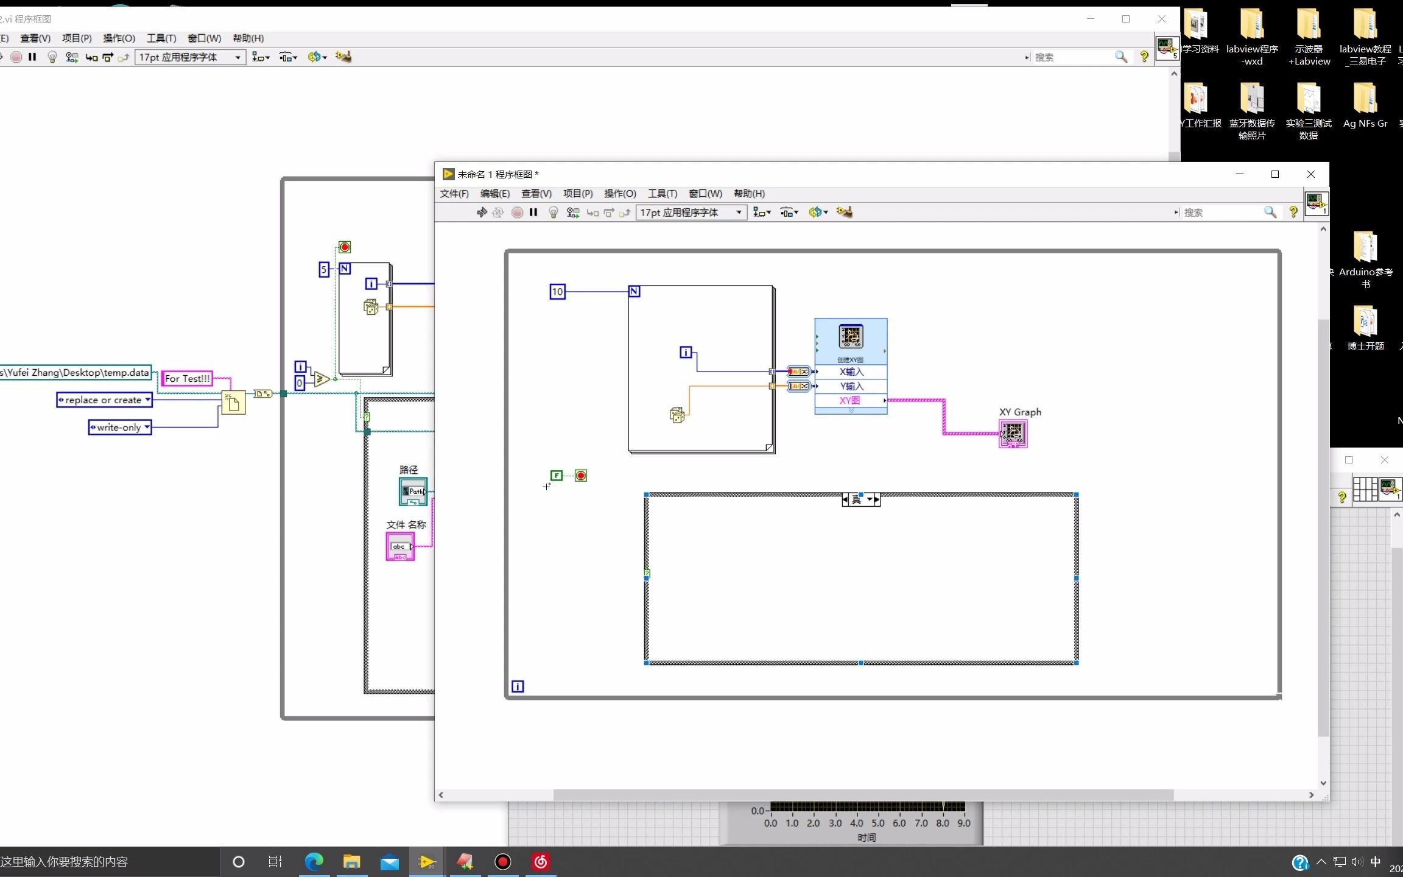Screen dimensions: 1403x877
Task: Click the broken Run arrow button
Action: coord(481,212)
